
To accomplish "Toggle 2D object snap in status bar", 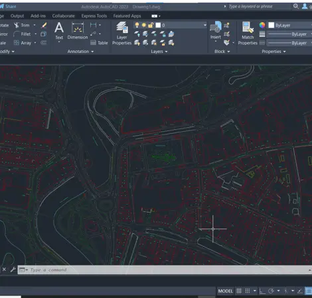I will pos(309,291).
